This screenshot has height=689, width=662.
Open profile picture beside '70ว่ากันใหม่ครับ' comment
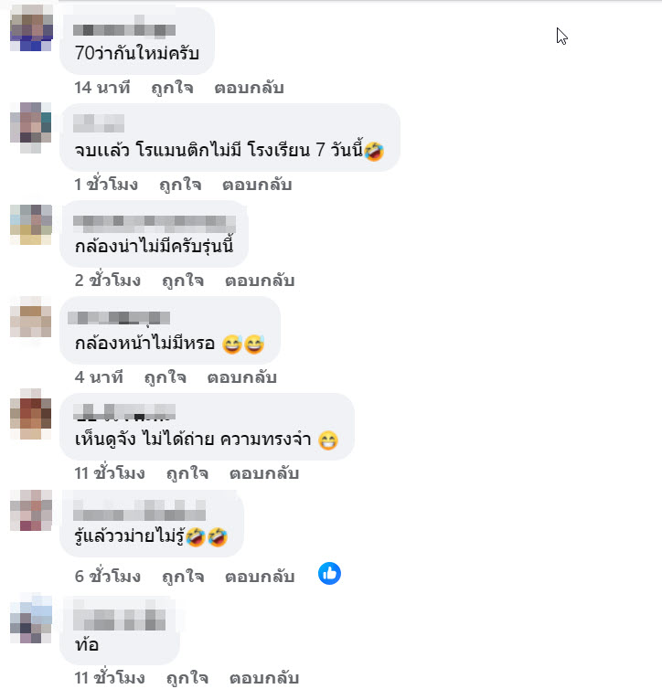point(31,27)
